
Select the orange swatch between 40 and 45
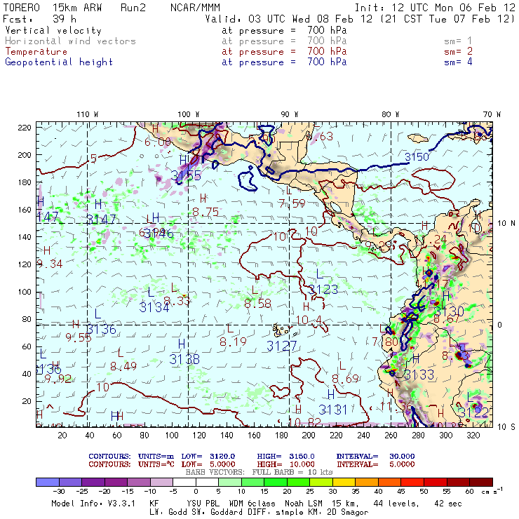[389, 482]
